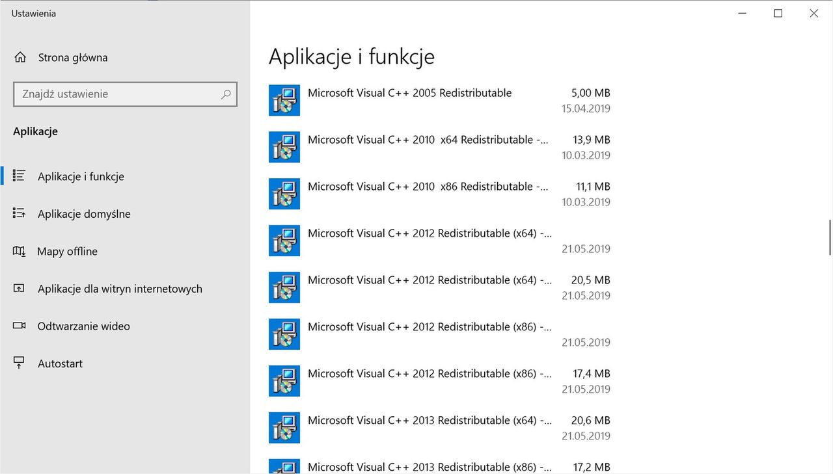The width and height of the screenshot is (833, 474).
Task: Click the Visual C++ 2013 x64 installer icon
Action: tap(284, 428)
